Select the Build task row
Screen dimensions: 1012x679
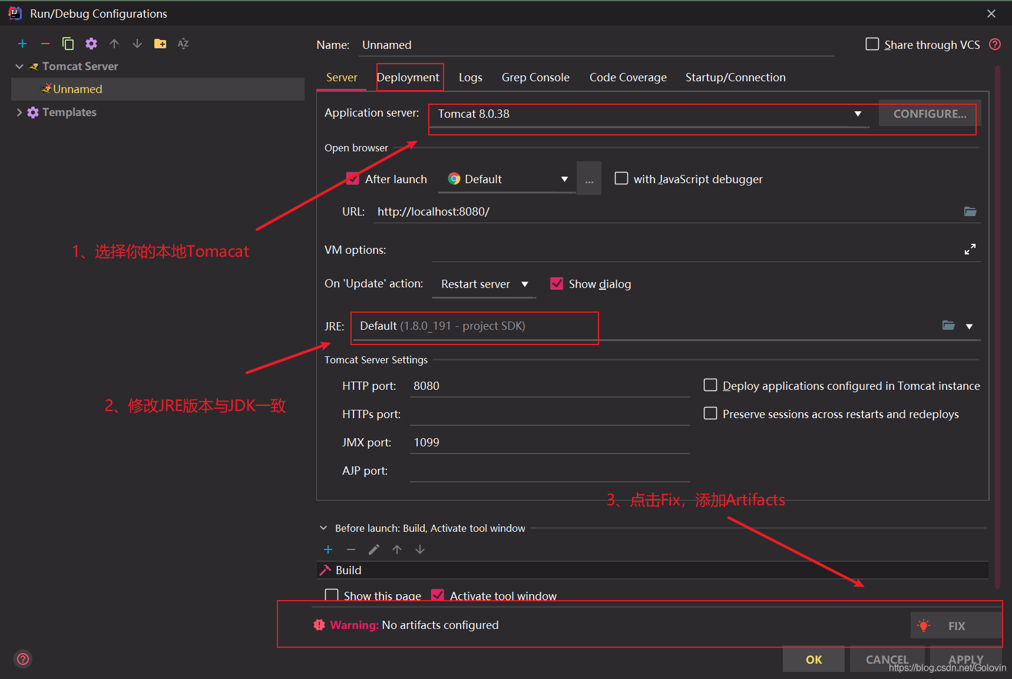(653, 570)
